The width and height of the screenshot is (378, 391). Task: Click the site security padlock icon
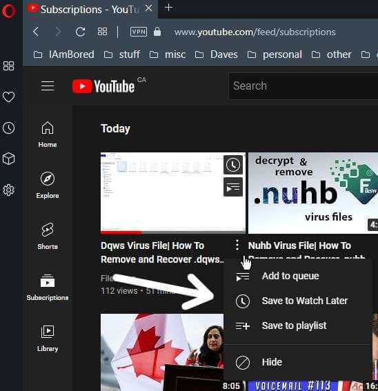pyautogui.click(x=157, y=32)
